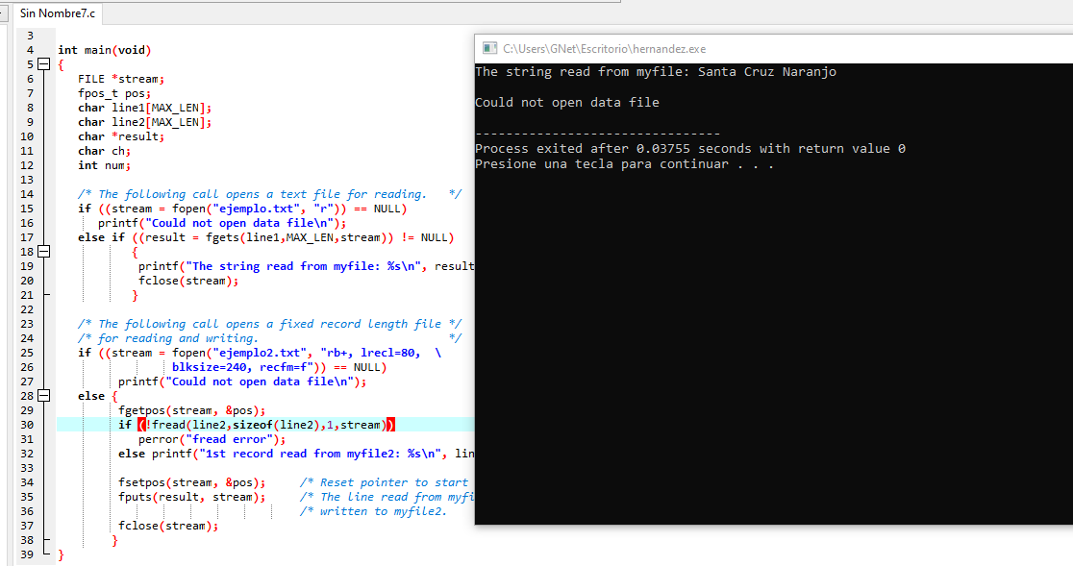The width and height of the screenshot is (1073, 566).
Task: Click the highlighted '!fread(line2,sizeof(line2)' line
Action: click(x=257, y=425)
